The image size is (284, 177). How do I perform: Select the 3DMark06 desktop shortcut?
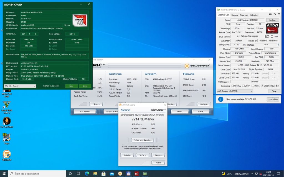pyautogui.click(x=7, y=155)
